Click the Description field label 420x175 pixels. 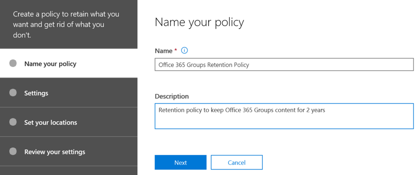pos(171,96)
